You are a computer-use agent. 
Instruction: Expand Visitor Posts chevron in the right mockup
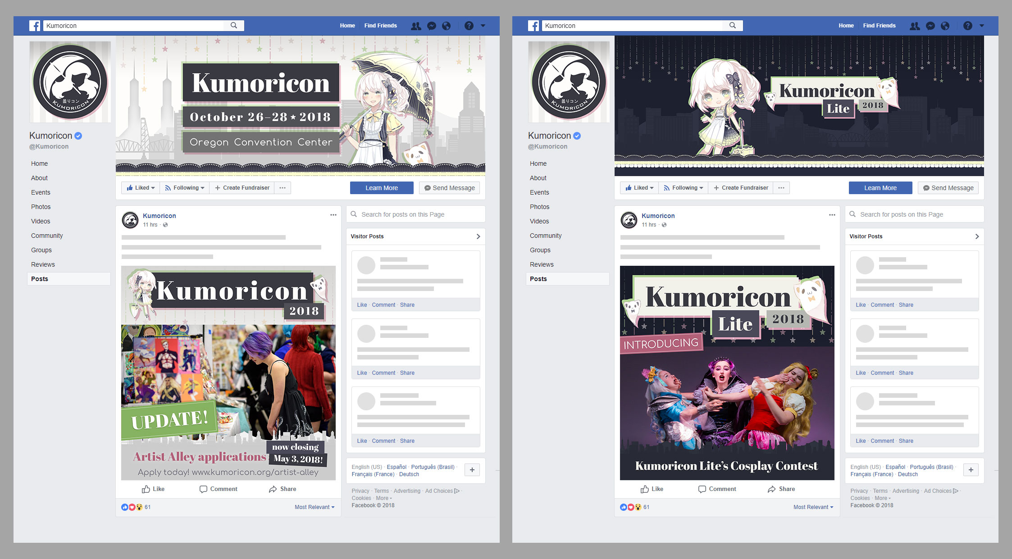(x=977, y=236)
